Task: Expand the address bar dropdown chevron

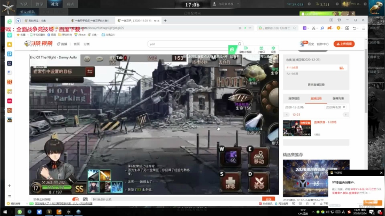Action: click(250, 28)
